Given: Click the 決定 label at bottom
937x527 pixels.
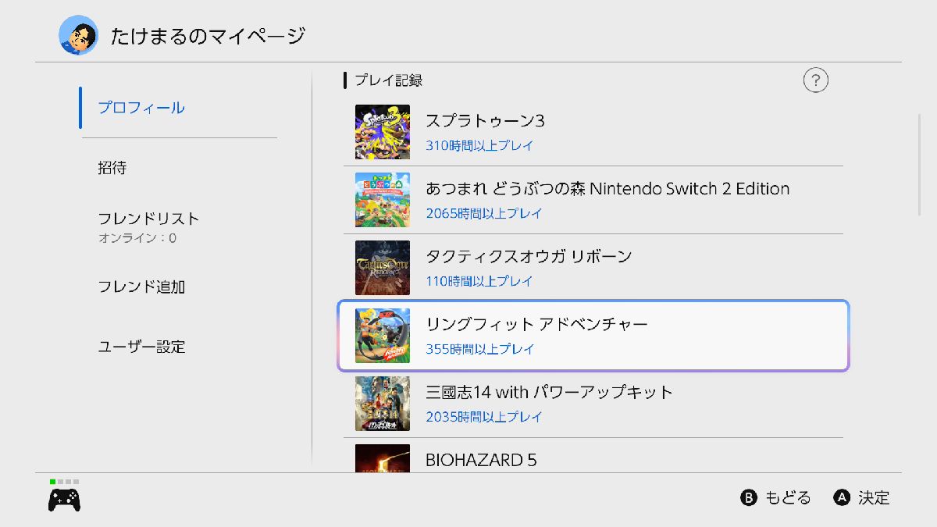Looking at the screenshot, I should (874, 498).
